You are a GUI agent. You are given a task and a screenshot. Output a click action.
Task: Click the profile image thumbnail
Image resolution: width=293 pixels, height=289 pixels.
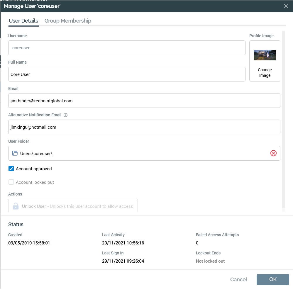tap(265, 55)
